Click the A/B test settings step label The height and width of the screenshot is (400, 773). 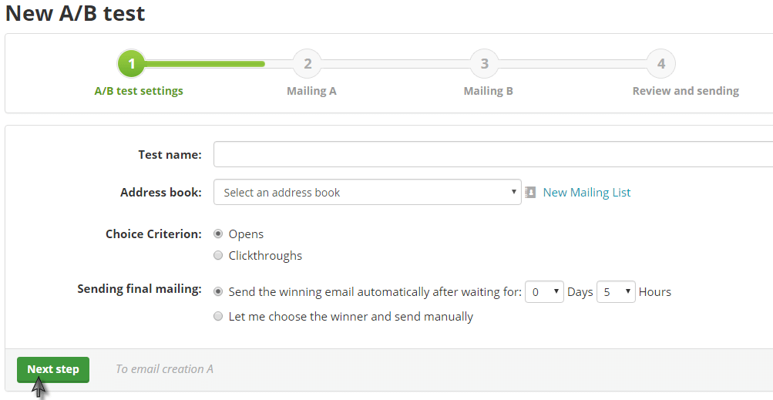(139, 91)
